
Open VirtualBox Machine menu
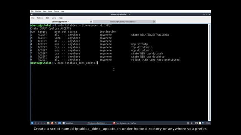38,11
